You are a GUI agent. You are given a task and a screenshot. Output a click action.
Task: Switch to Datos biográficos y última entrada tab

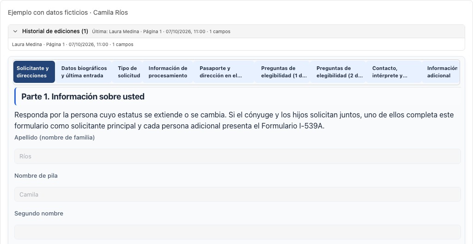tap(84, 72)
